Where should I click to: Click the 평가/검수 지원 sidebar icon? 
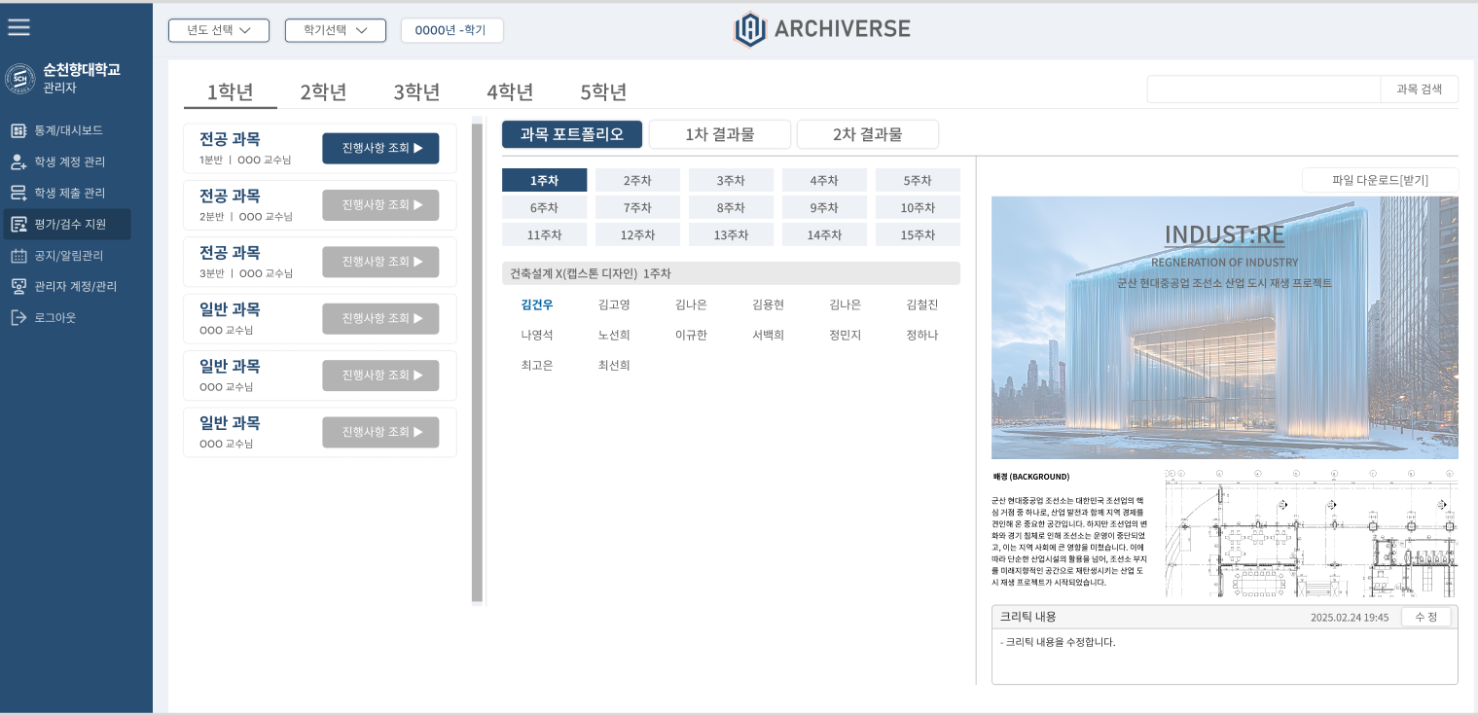click(18, 225)
